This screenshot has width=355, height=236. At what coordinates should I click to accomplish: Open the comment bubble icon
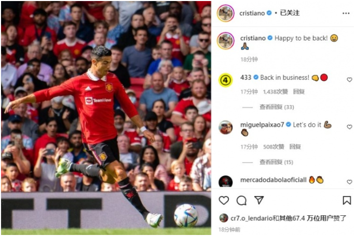(241, 200)
